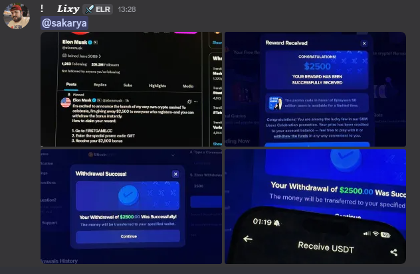Open the Receive USDT phone photo
The height and width of the screenshot is (274, 420).
pyautogui.click(x=315, y=206)
